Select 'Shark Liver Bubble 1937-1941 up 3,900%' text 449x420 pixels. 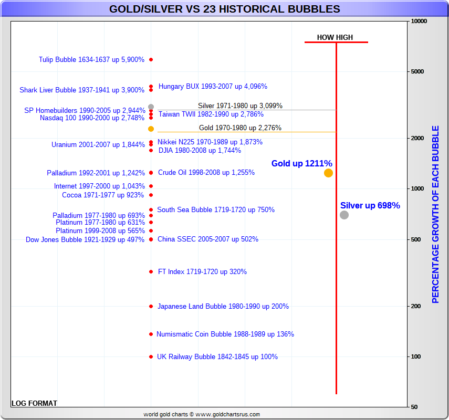[82, 90]
